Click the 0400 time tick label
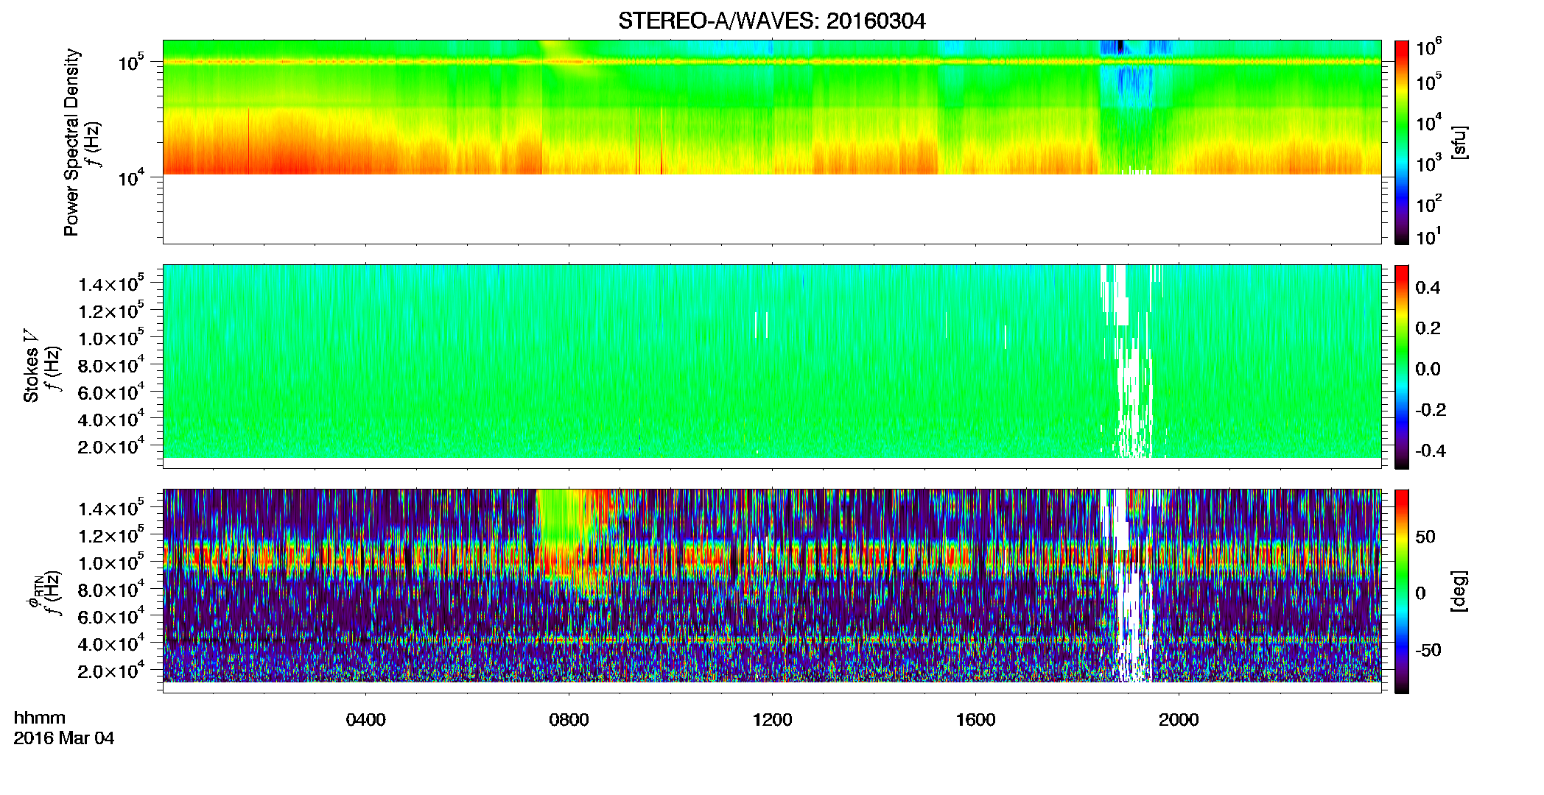Screen dimensions: 1544x795 [x=365, y=720]
